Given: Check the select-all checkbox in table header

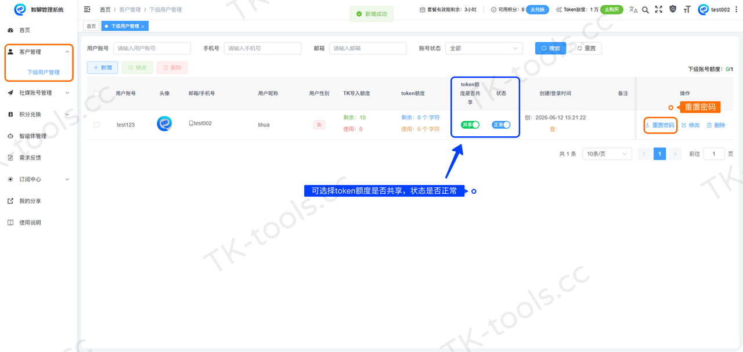Looking at the screenshot, I should click(97, 93).
